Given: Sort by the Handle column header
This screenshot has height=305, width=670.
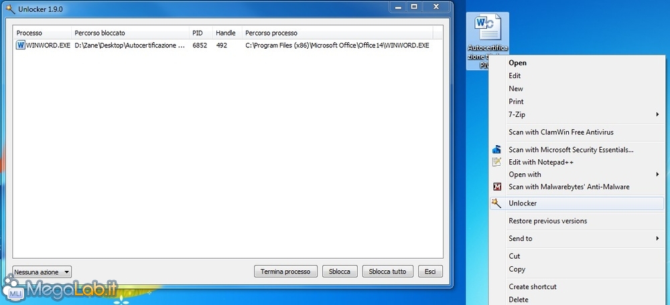Looking at the screenshot, I should tap(227, 33).
